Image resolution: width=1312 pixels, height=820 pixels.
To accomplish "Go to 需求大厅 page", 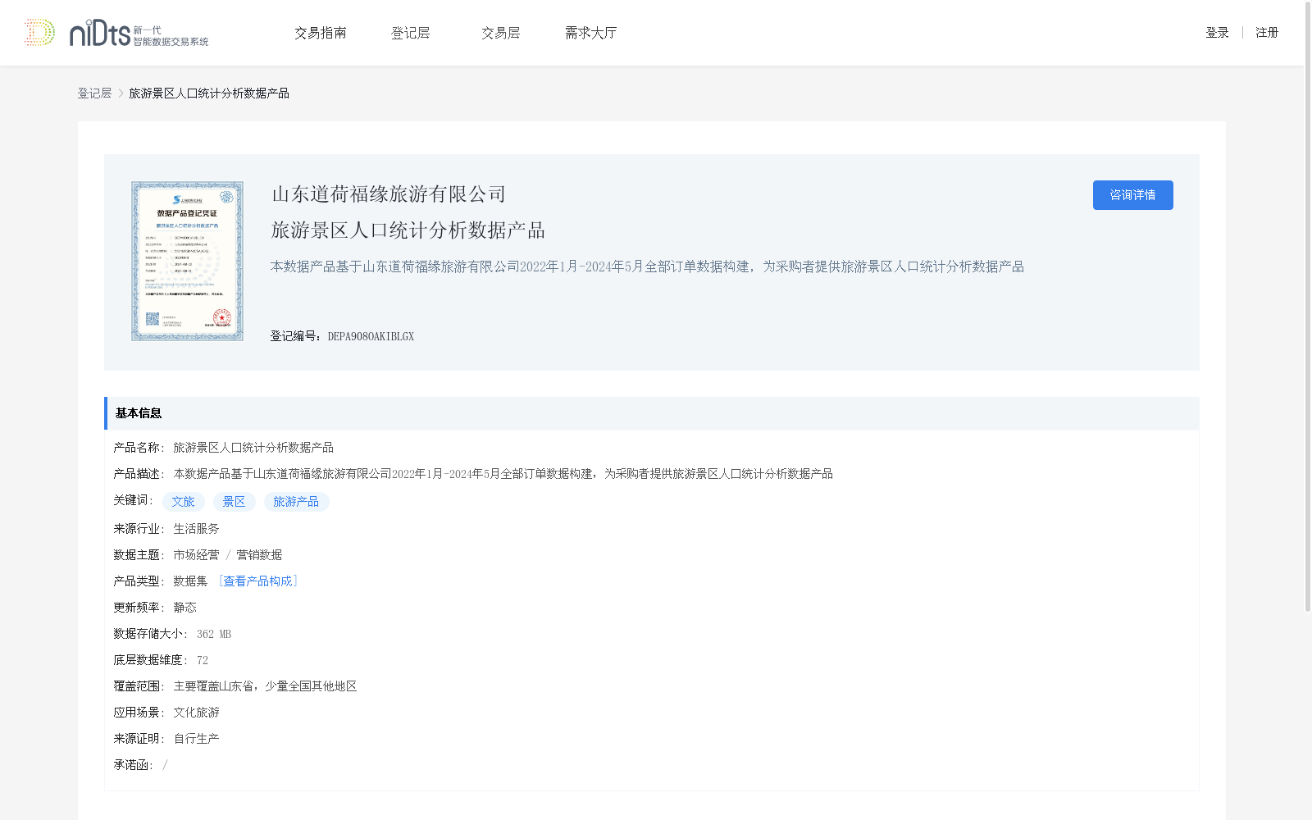I will click(x=590, y=33).
